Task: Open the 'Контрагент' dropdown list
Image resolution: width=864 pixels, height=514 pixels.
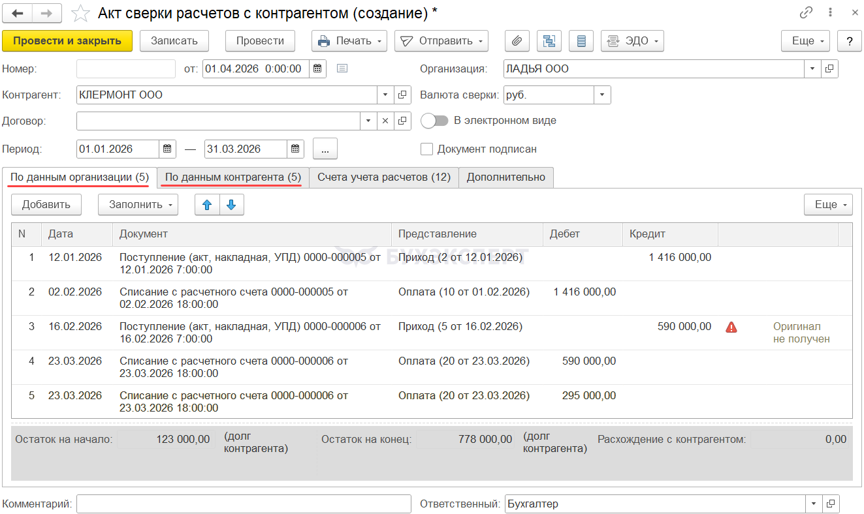Action: [x=385, y=95]
